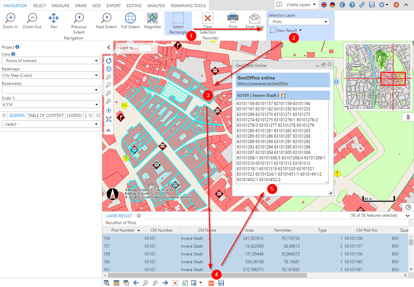Switch language to English flag
The width and height of the screenshot is (414, 287).
[x=324, y=5]
